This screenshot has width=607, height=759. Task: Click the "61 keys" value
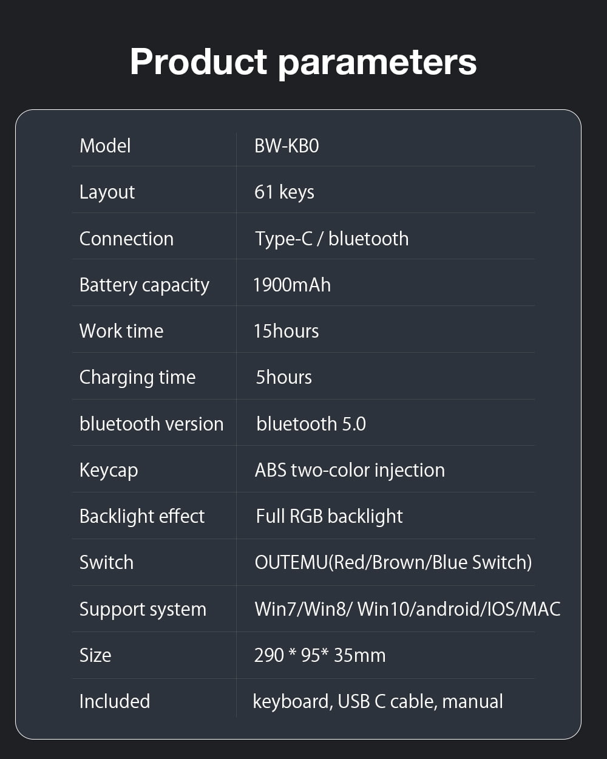point(284,192)
